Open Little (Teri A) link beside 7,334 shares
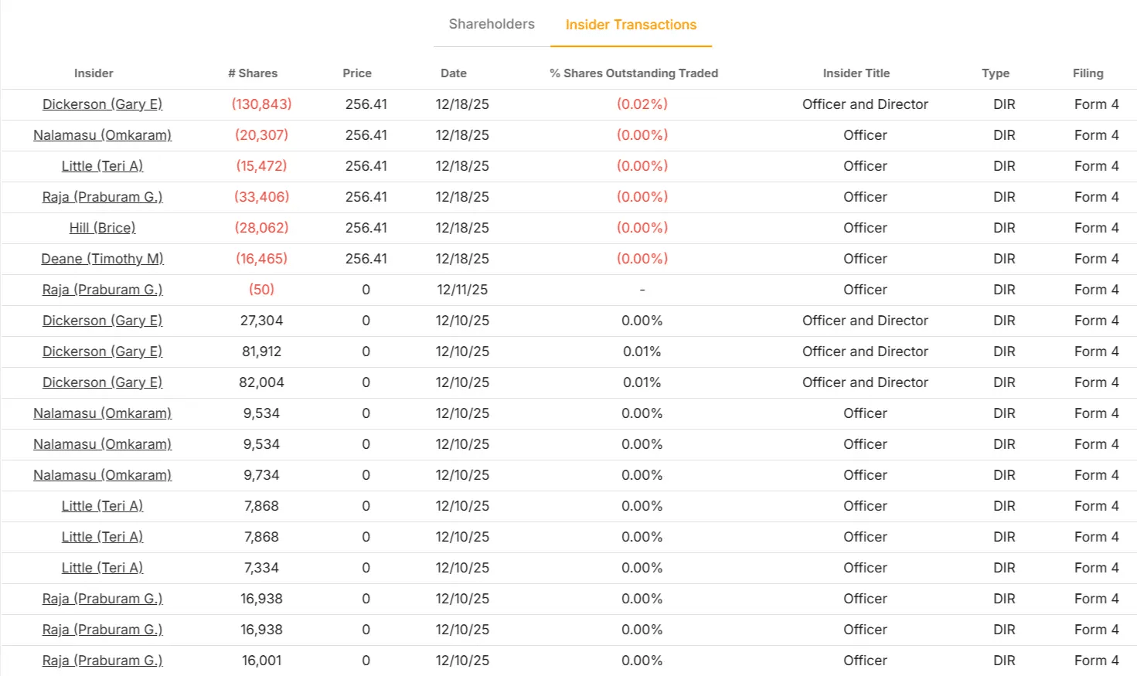This screenshot has width=1137, height=676. point(102,568)
